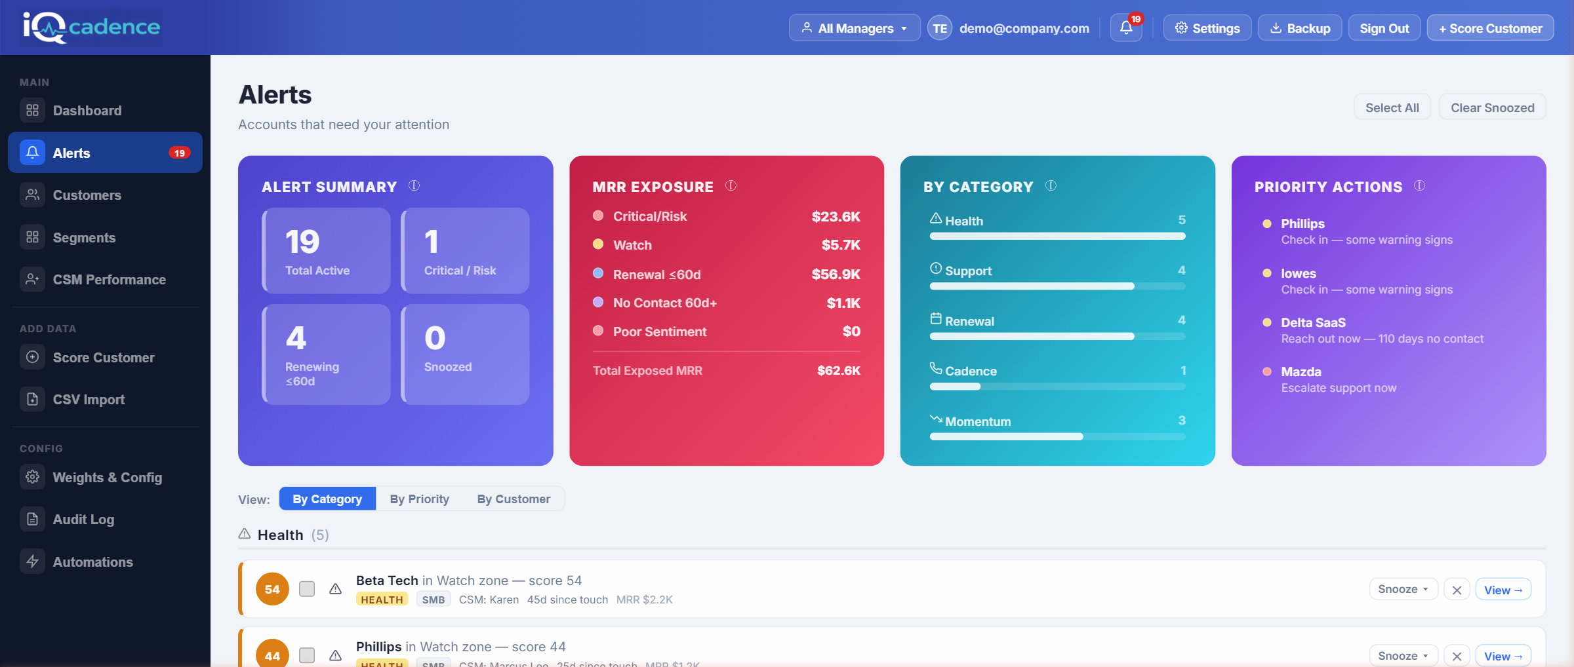Open the notification bell with 19 alerts

click(1125, 28)
